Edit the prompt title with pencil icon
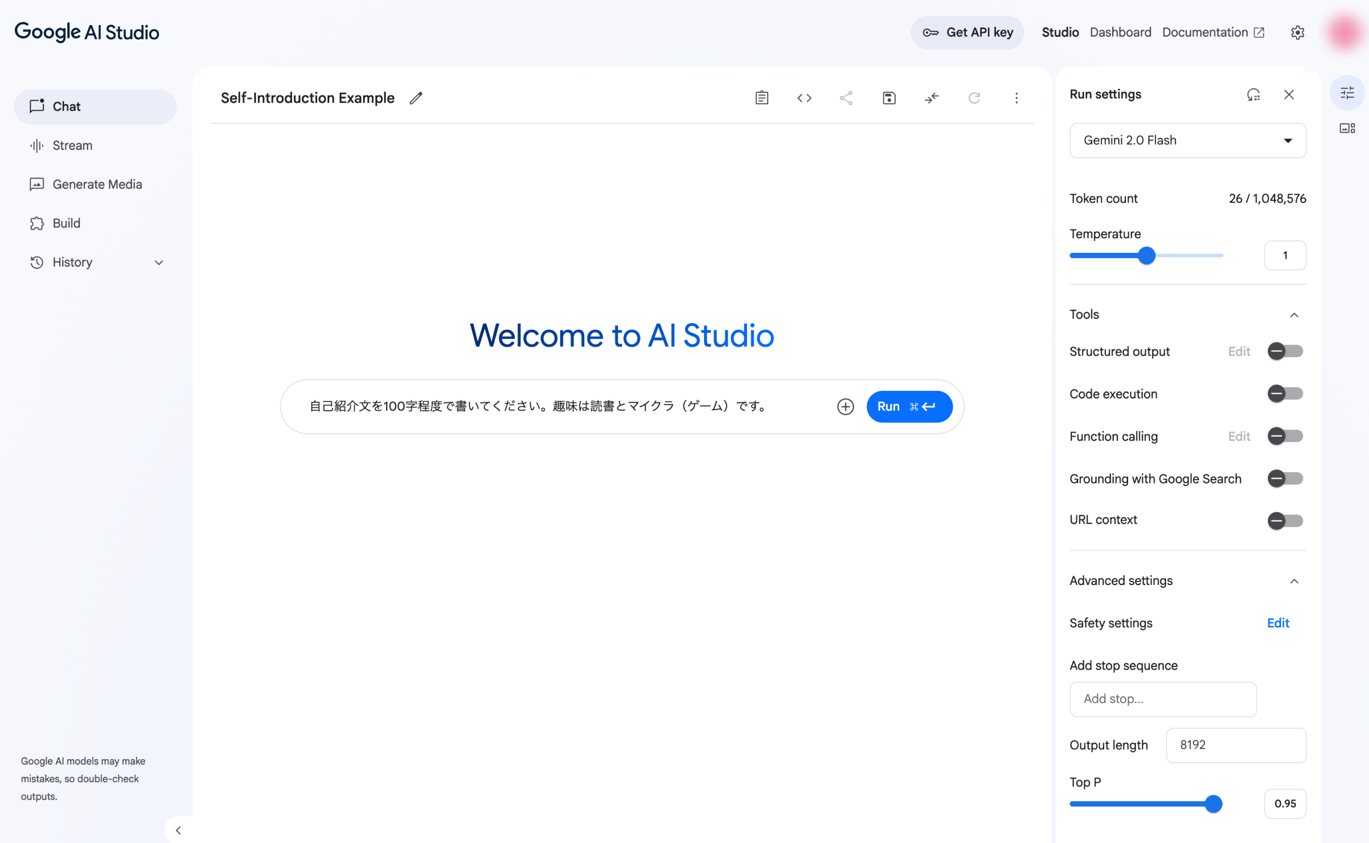 (416, 98)
